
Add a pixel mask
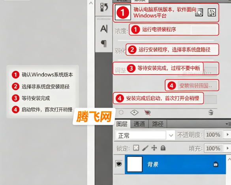pos(199,12)
